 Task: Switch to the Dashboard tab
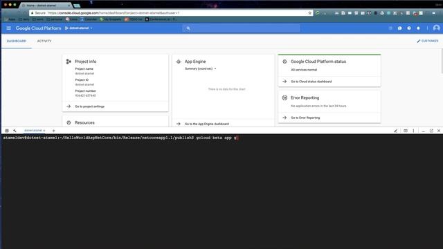coord(17,41)
